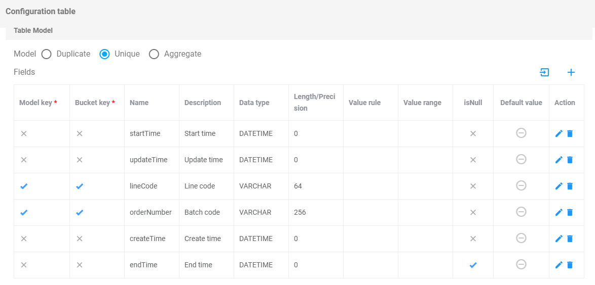Click the Data type column header
This screenshot has height=285, width=595.
[254, 103]
